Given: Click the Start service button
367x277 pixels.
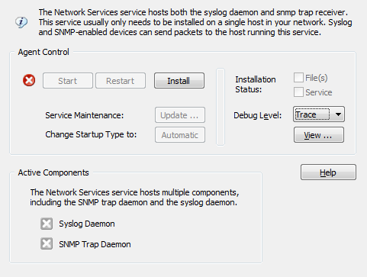Looking at the screenshot, I should (68, 81).
